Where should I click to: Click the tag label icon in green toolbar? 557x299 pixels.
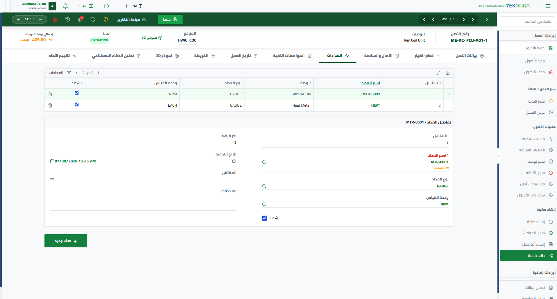coord(93,19)
